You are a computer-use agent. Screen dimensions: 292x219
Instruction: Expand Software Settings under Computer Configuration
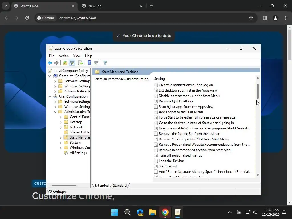[55, 81]
